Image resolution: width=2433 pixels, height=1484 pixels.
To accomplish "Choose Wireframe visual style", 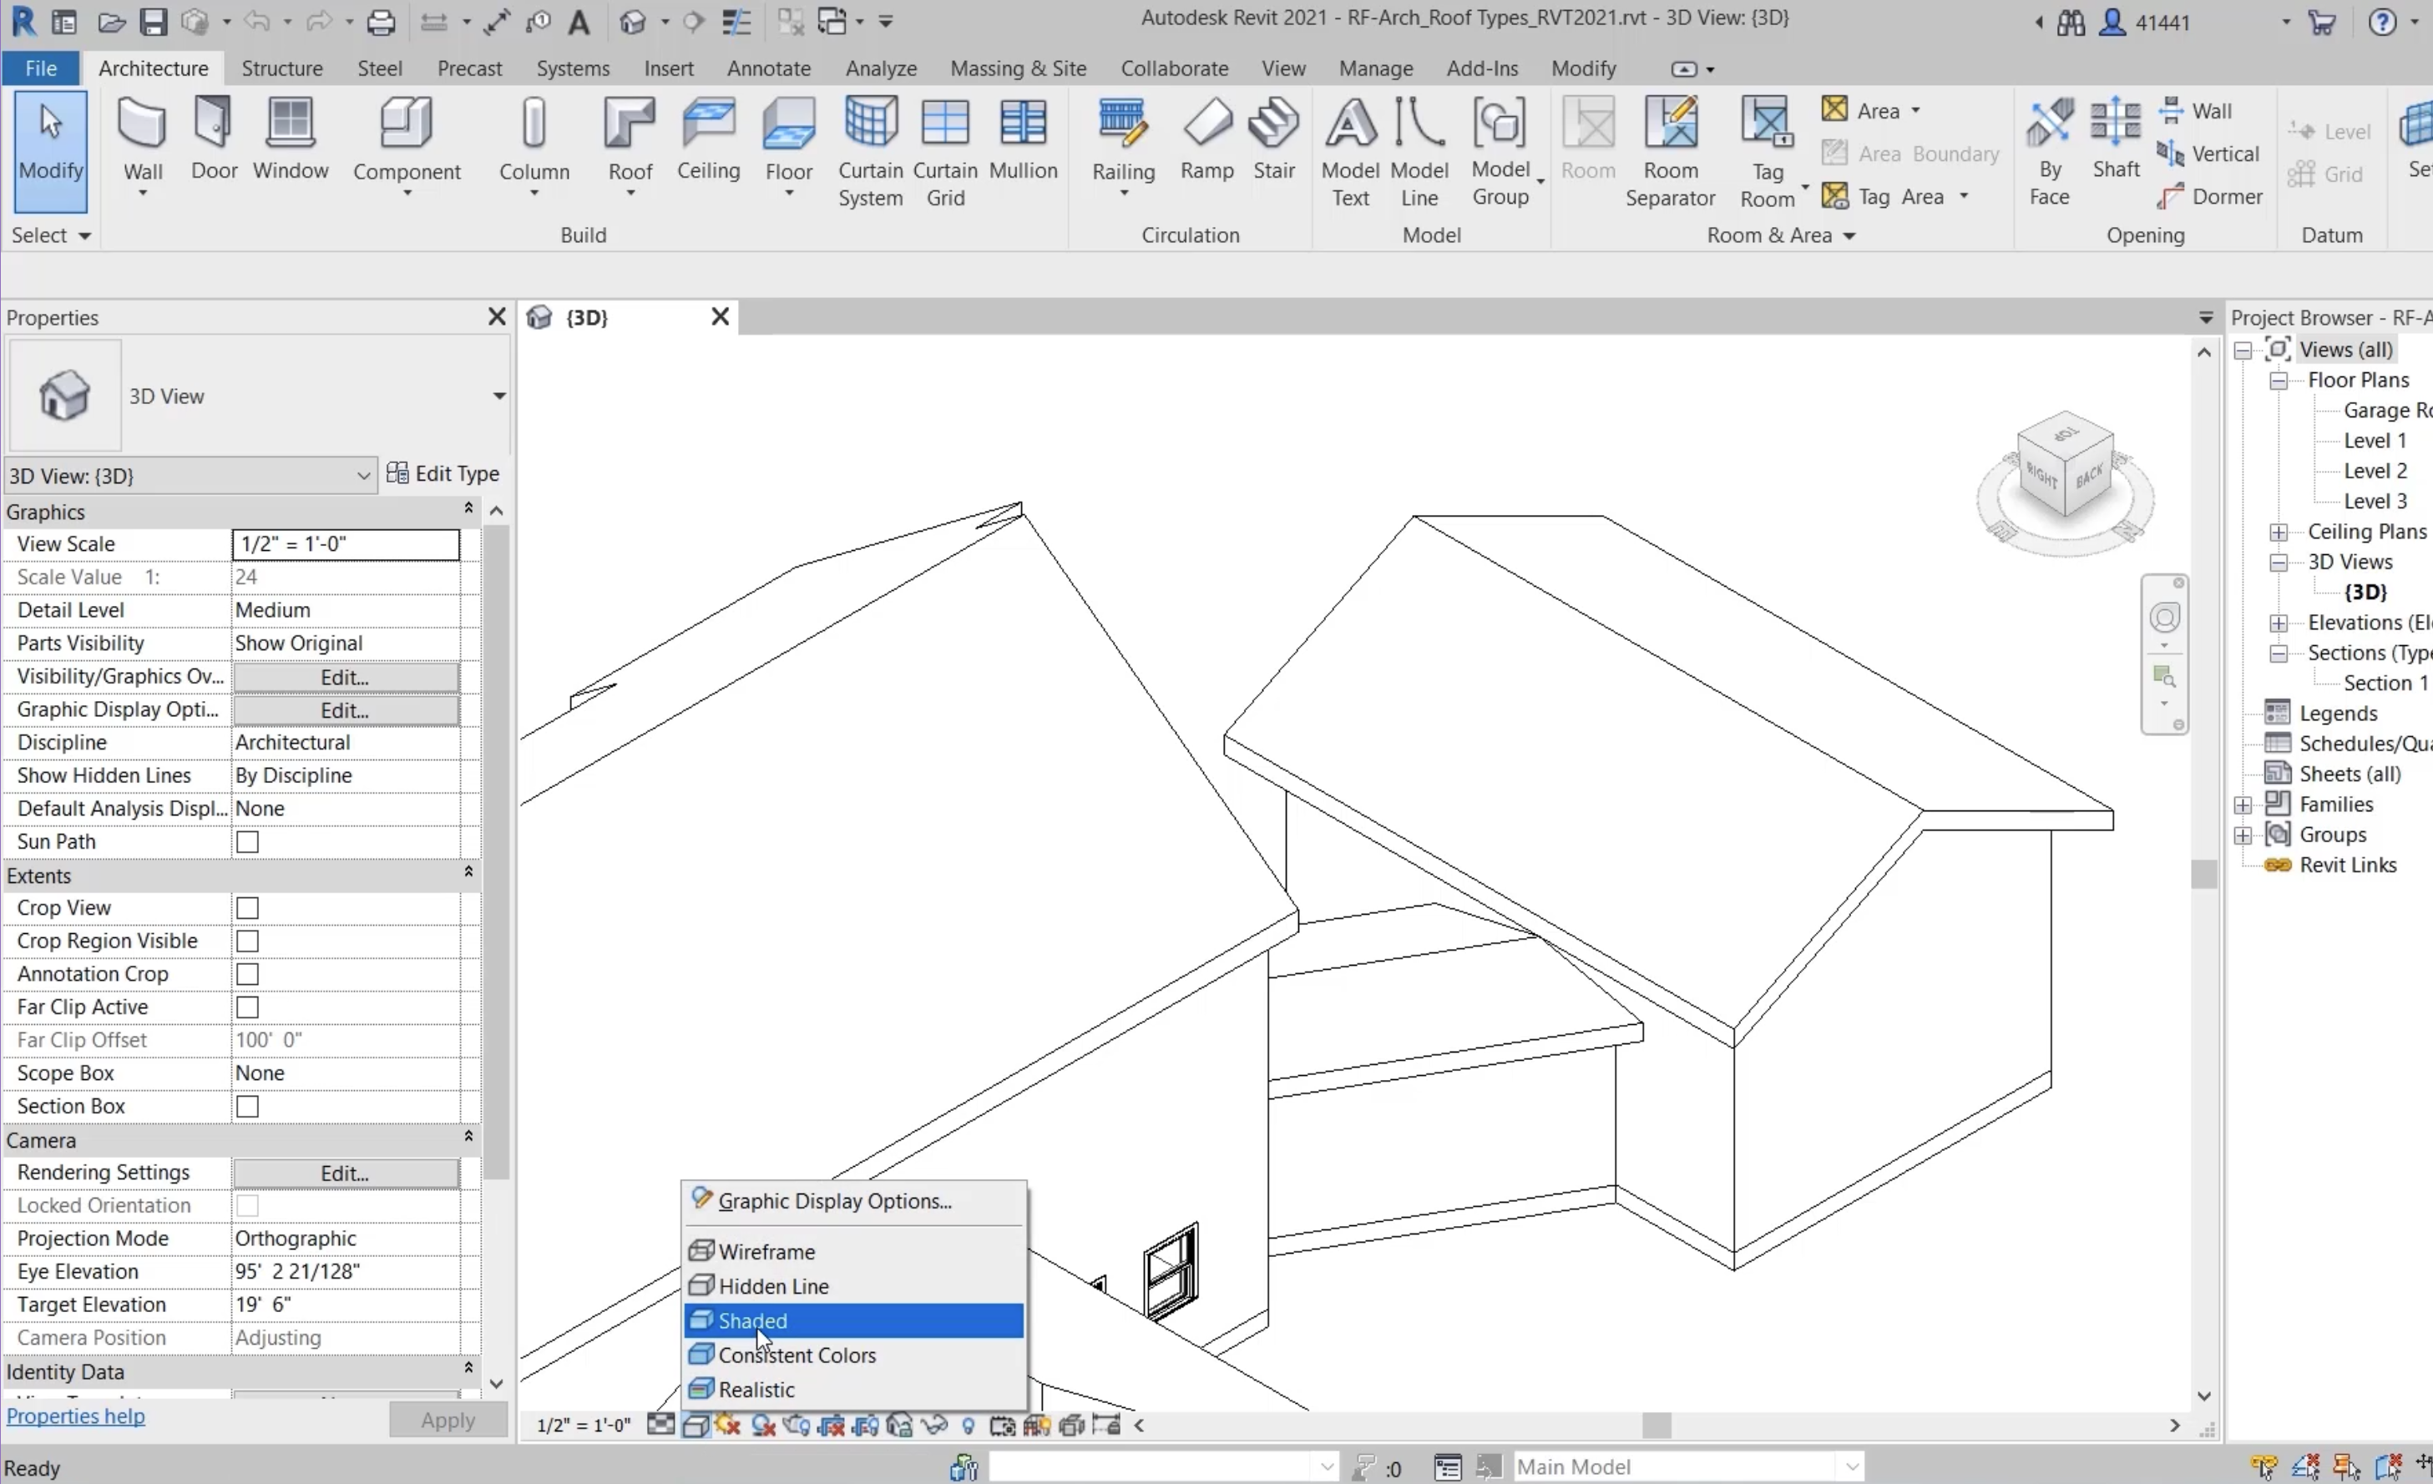I will [x=854, y=1252].
